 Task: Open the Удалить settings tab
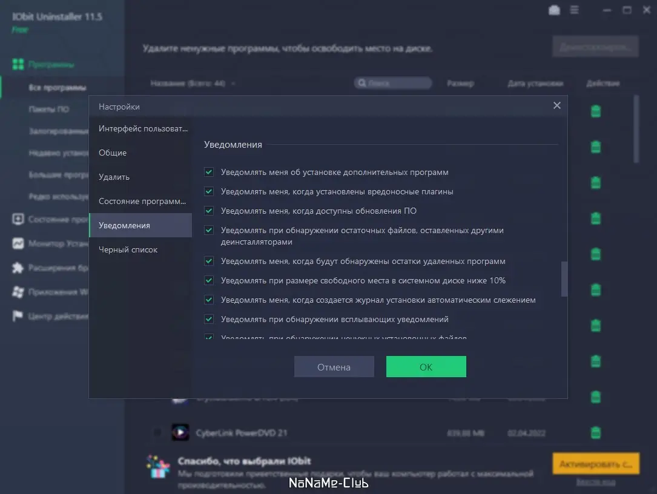click(x=140, y=177)
